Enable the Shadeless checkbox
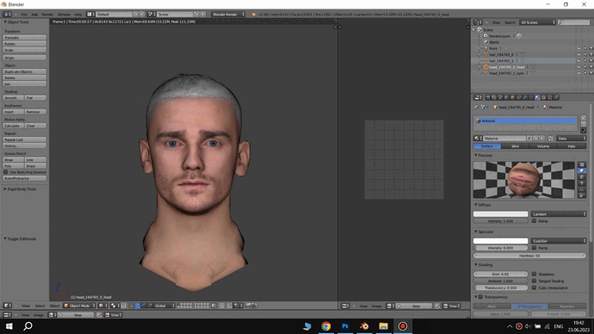 534,274
